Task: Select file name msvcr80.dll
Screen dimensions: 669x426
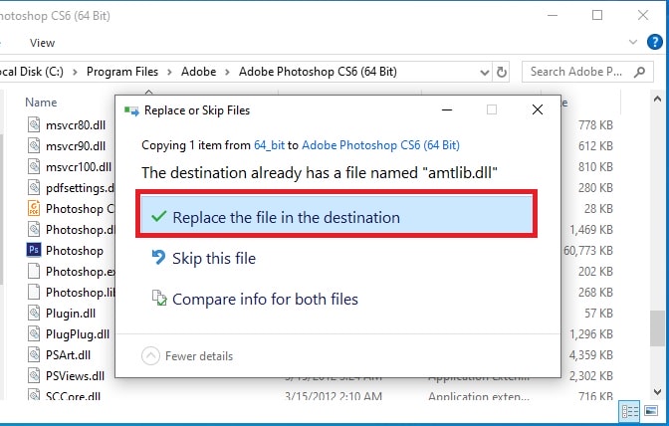Action: [x=76, y=125]
